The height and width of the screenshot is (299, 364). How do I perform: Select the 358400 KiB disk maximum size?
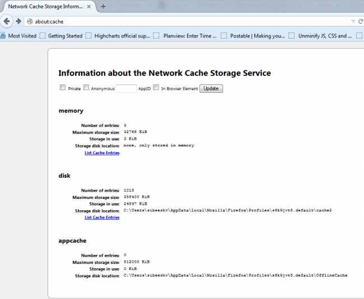tap(137, 197)
